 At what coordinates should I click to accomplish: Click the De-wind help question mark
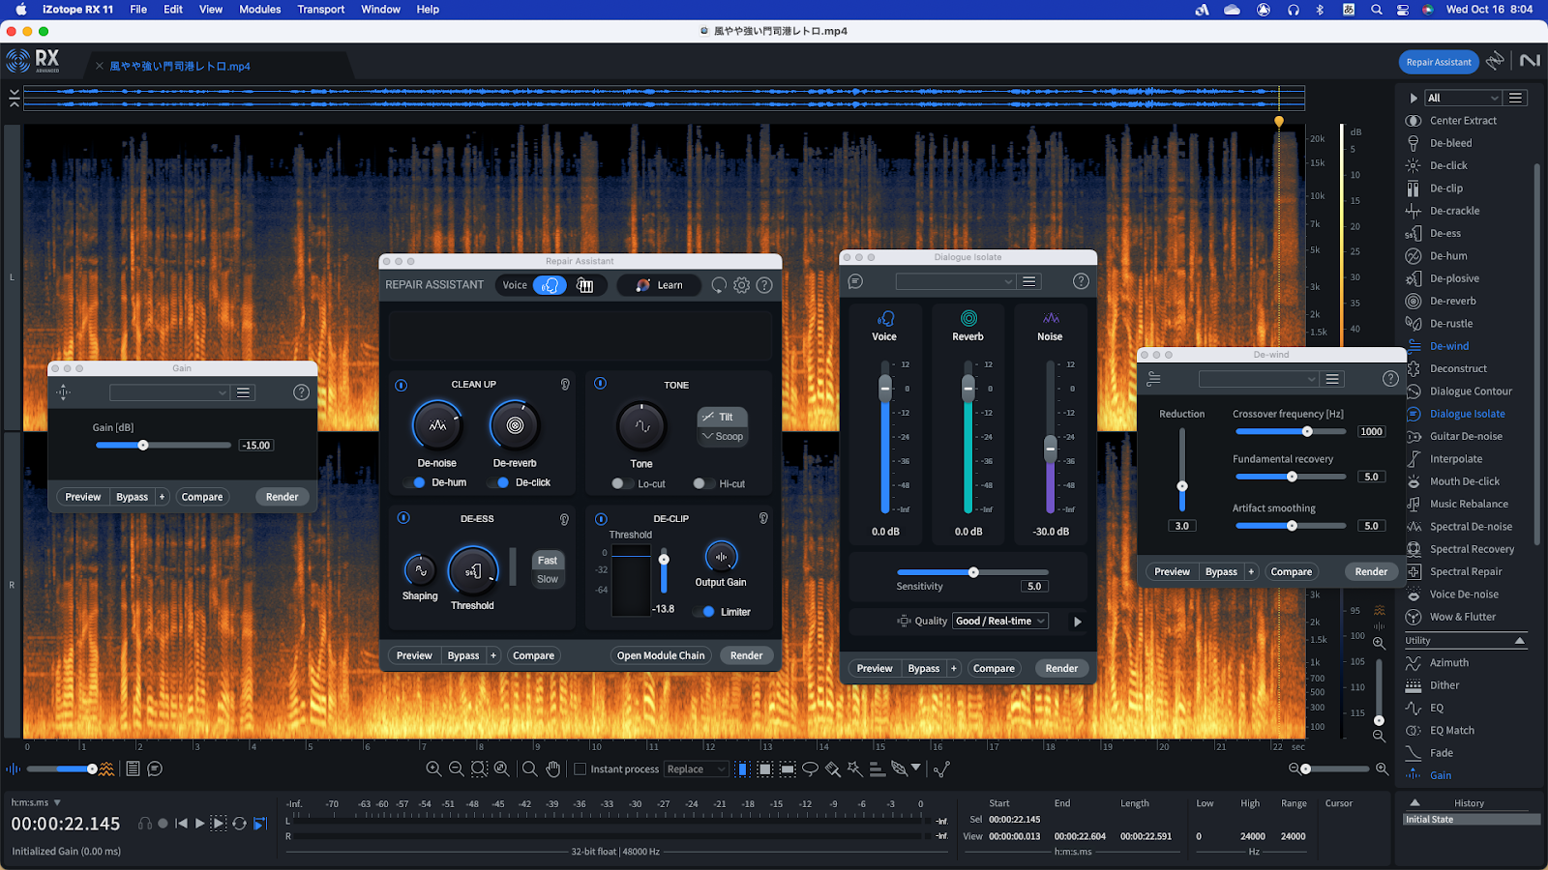pyautogui.click(x=1390, y=379)
